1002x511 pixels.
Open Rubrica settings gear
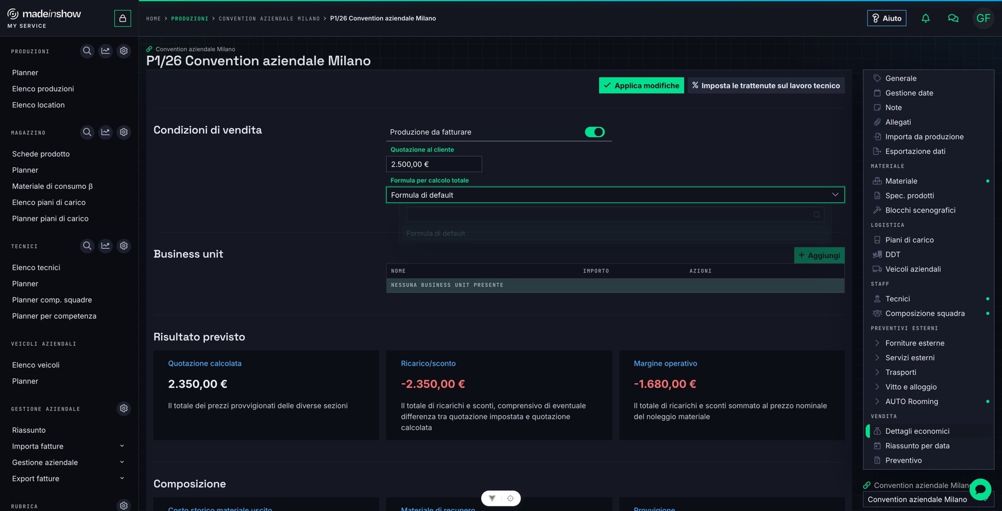click(124, 505)
